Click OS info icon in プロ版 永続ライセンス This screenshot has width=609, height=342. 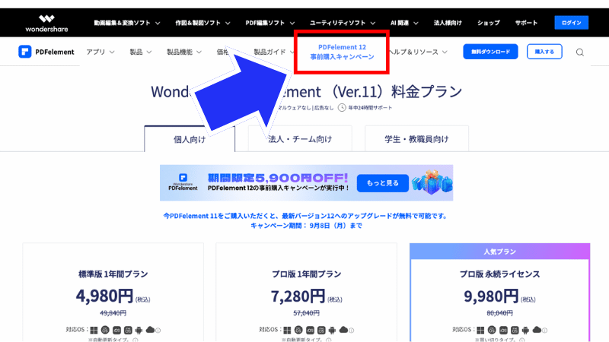point(545,331)
